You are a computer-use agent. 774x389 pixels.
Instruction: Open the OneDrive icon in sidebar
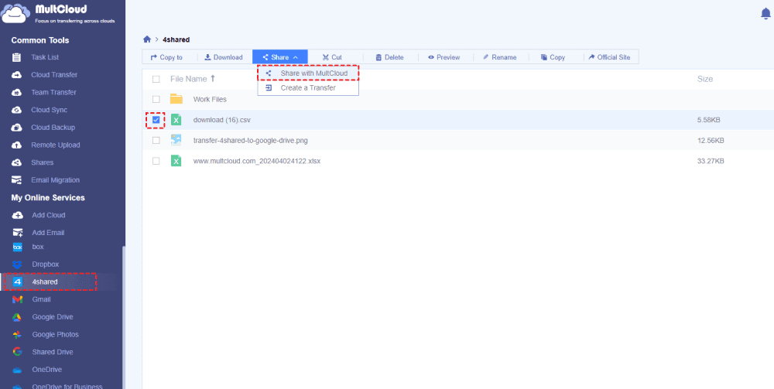tap(17, 370)
